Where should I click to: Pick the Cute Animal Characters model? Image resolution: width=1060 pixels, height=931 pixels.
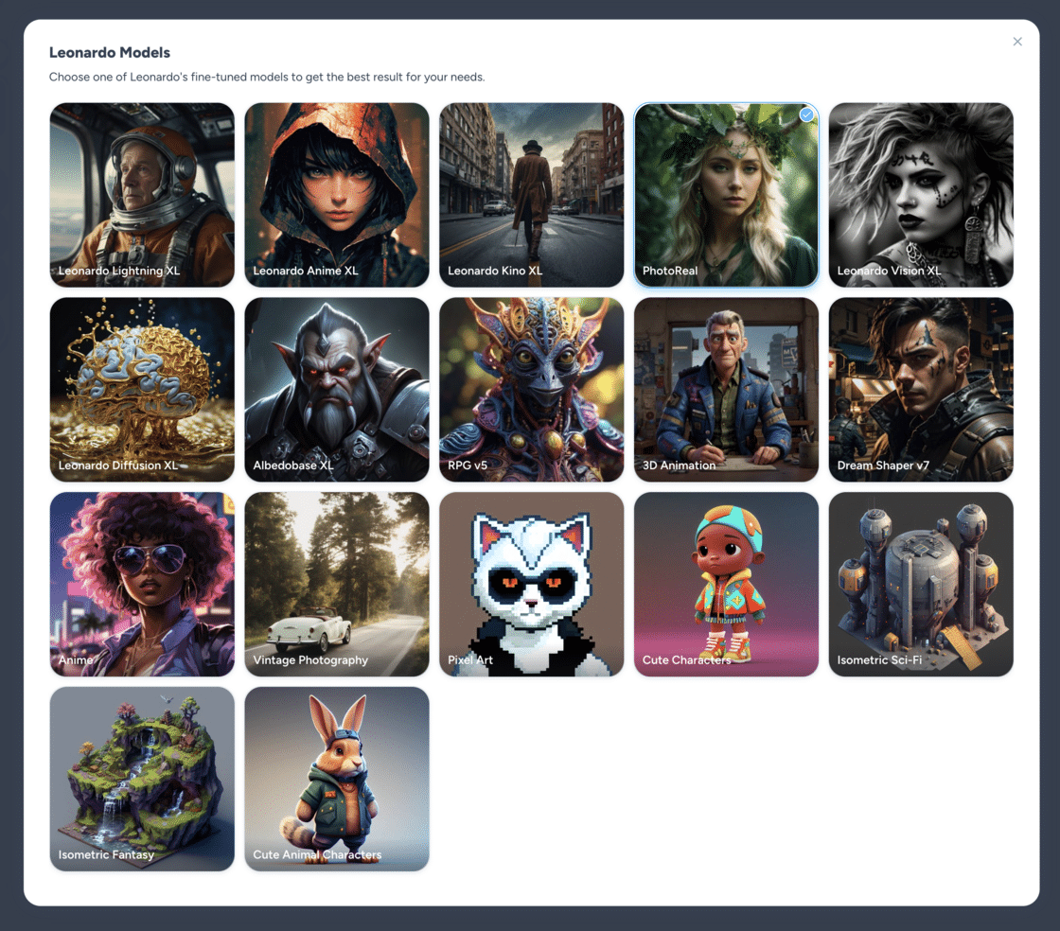pos(337,779)
